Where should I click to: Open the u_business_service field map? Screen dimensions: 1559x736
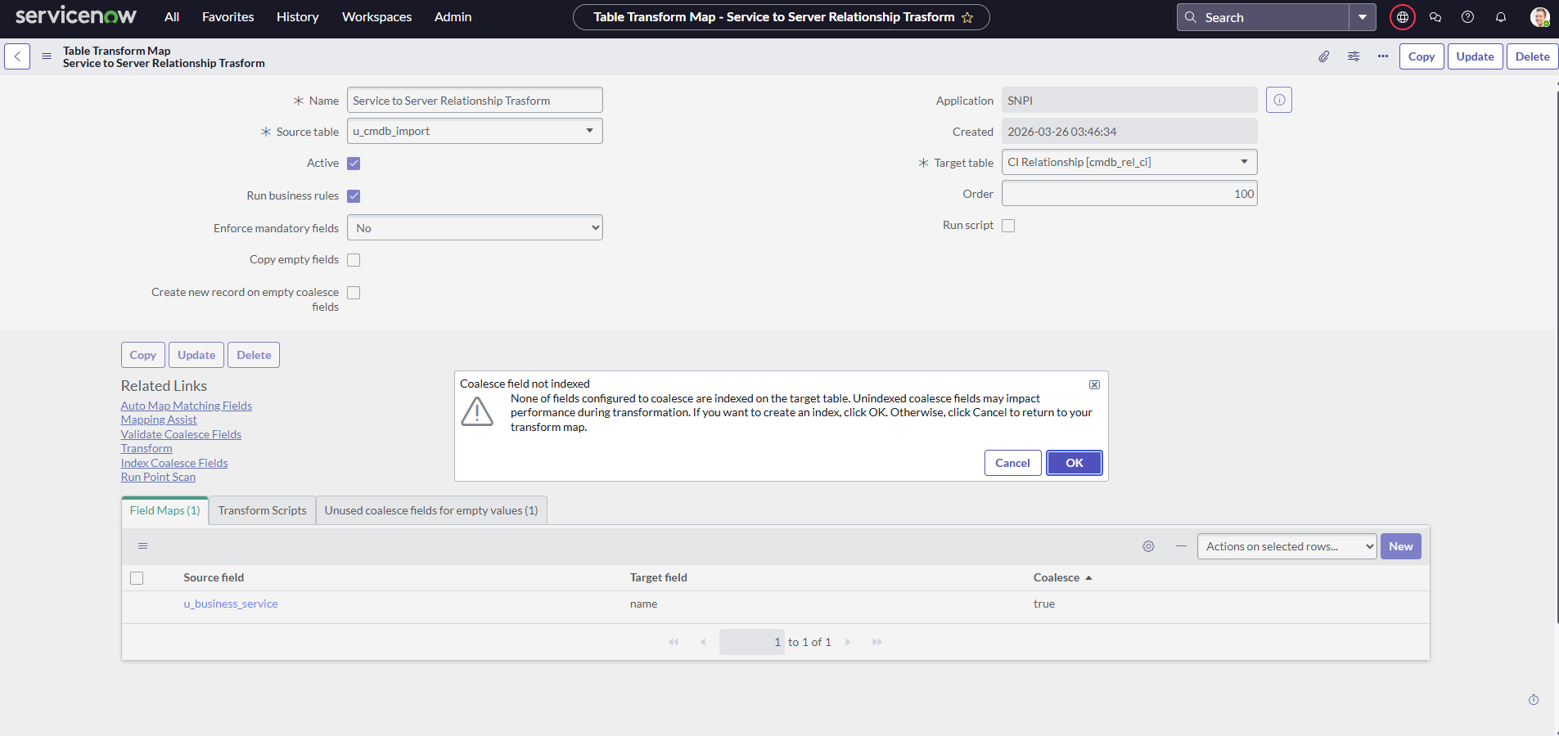(231, 604)
